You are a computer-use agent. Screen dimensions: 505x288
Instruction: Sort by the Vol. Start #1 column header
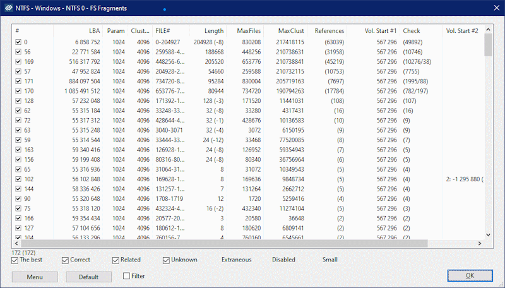coord(373,31)
